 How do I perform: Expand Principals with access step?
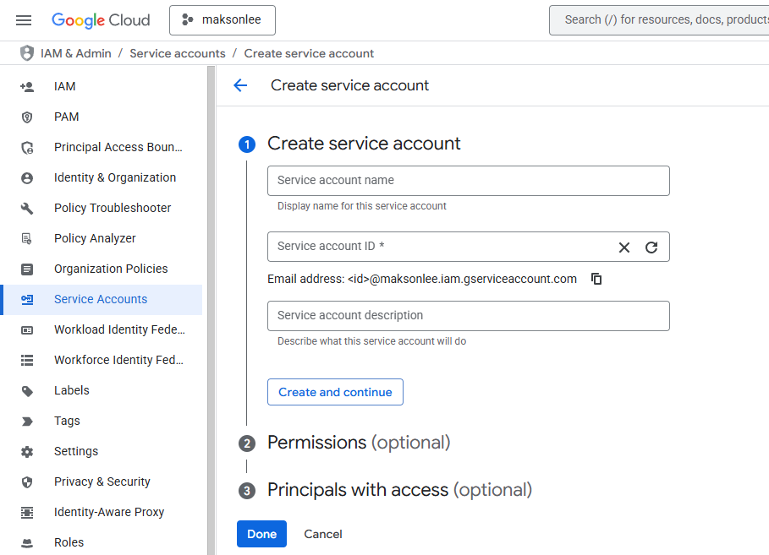399,490
